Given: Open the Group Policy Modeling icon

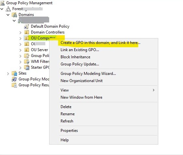Looking at the screenshot, I should (14, 79).
